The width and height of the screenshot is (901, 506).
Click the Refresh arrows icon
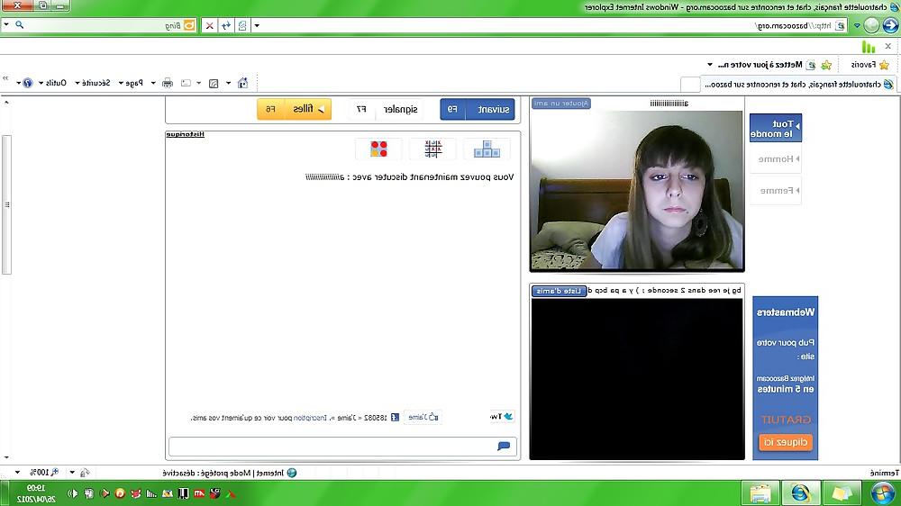(x=226, y=25)
